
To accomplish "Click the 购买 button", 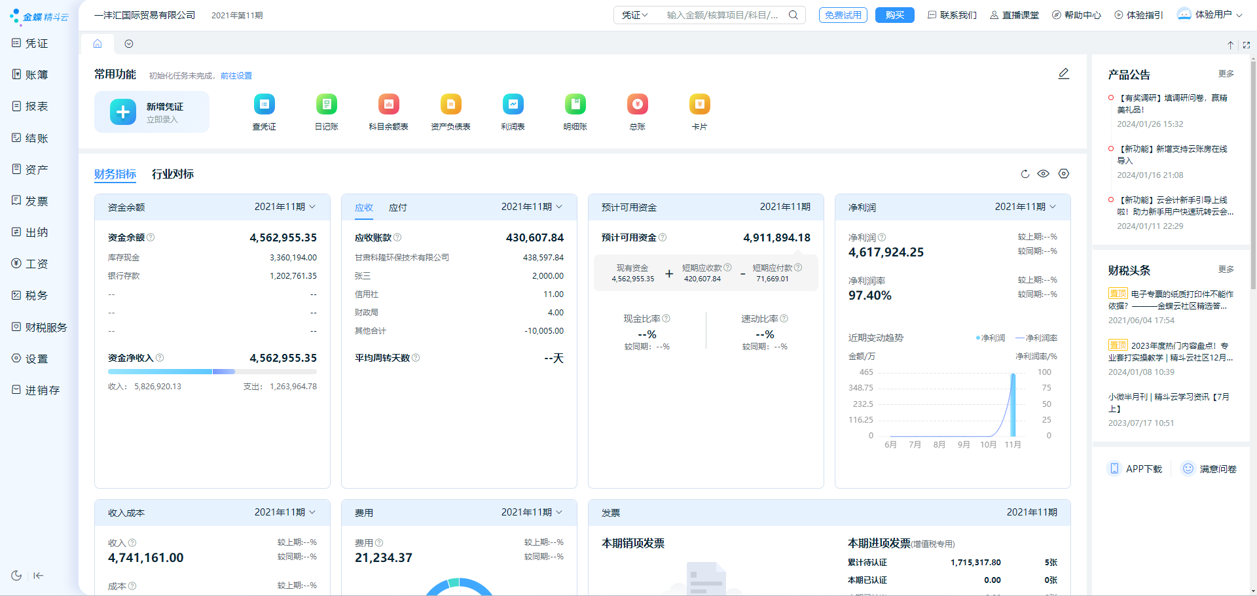I will (895, 15).
